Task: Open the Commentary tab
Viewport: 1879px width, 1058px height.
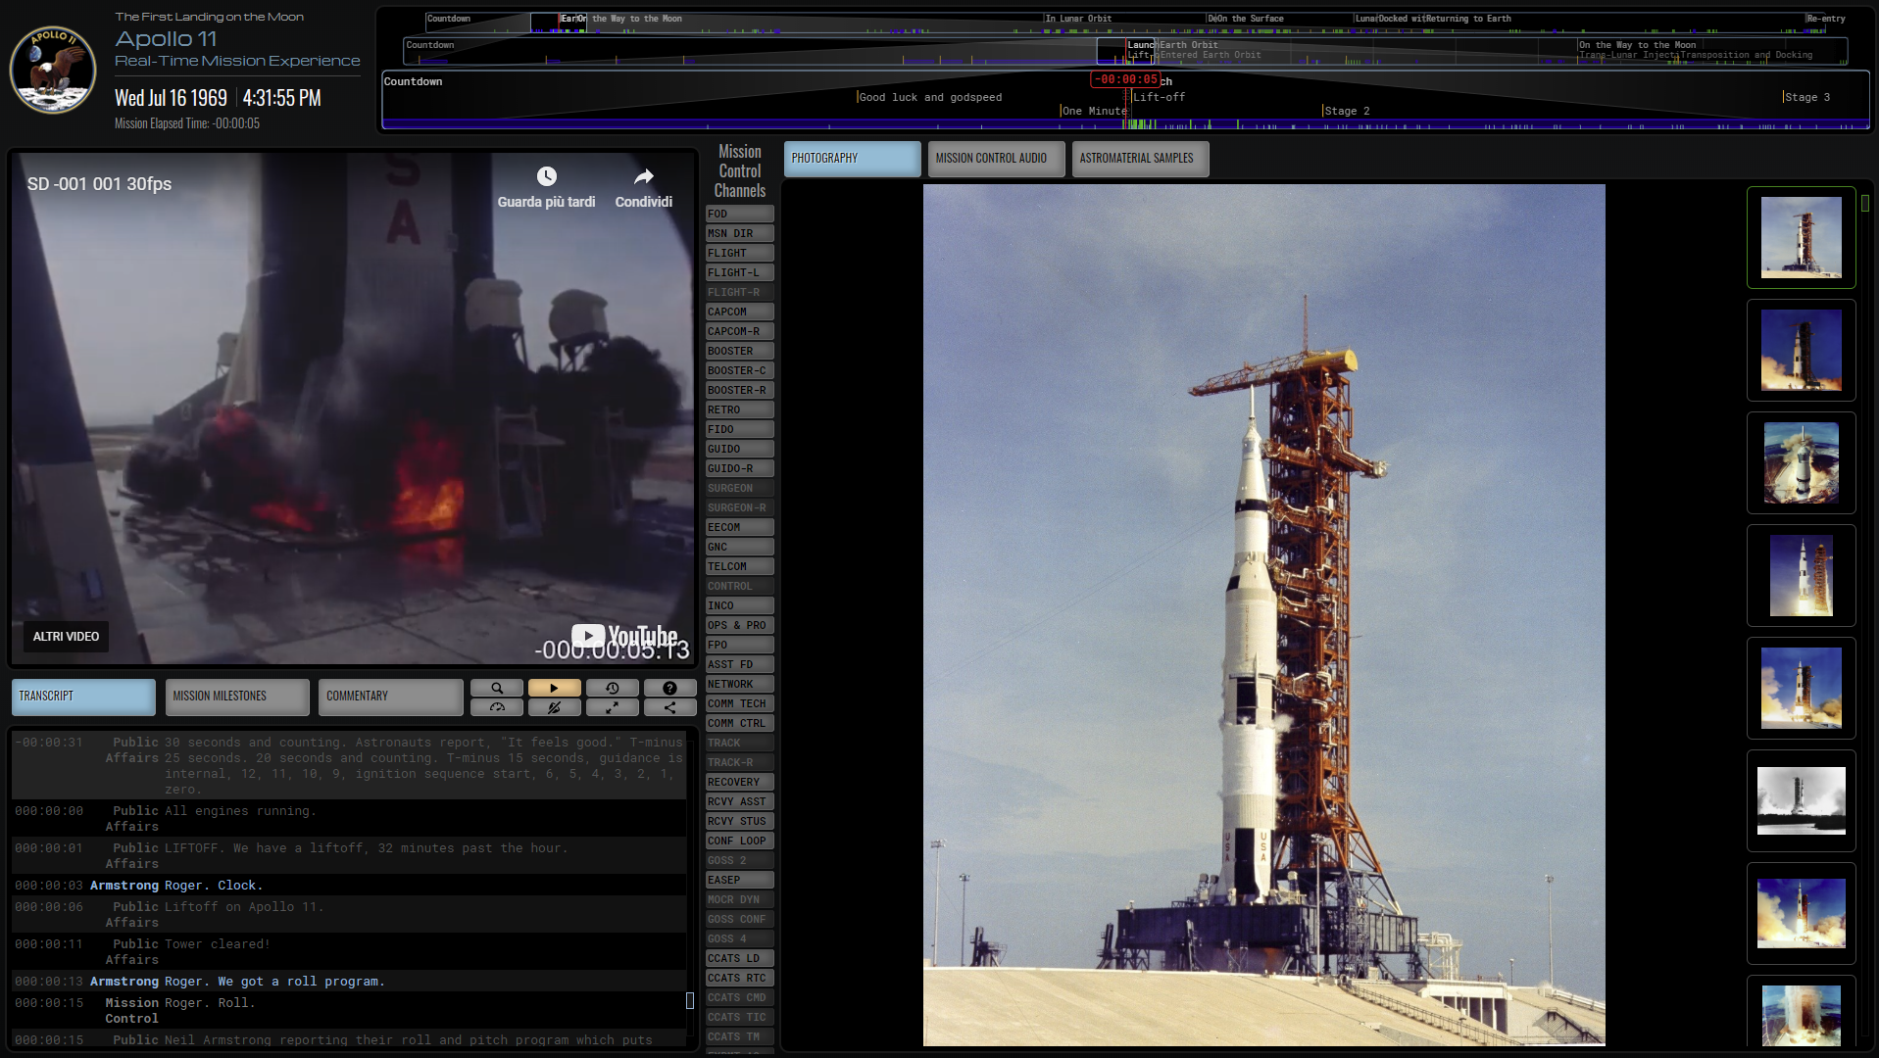Action: click(389, 697)
